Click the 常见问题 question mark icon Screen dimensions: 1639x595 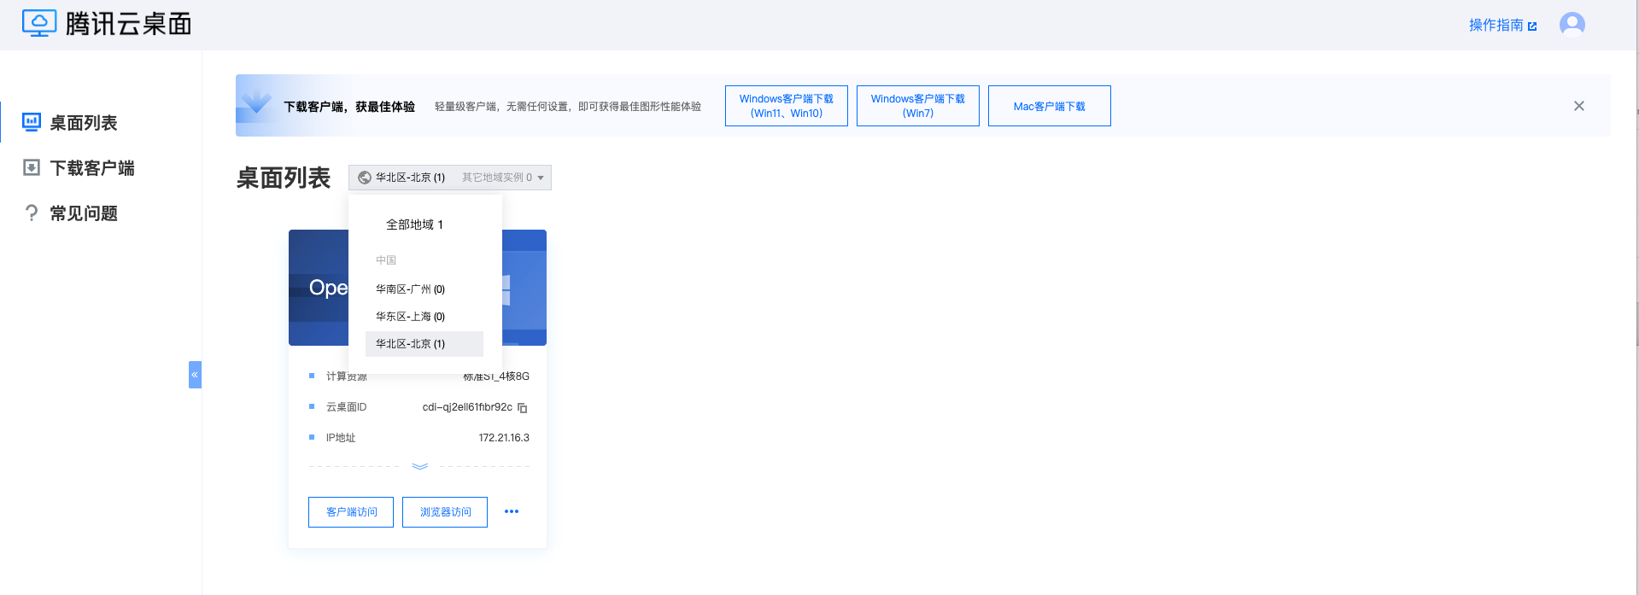point(32,213)
